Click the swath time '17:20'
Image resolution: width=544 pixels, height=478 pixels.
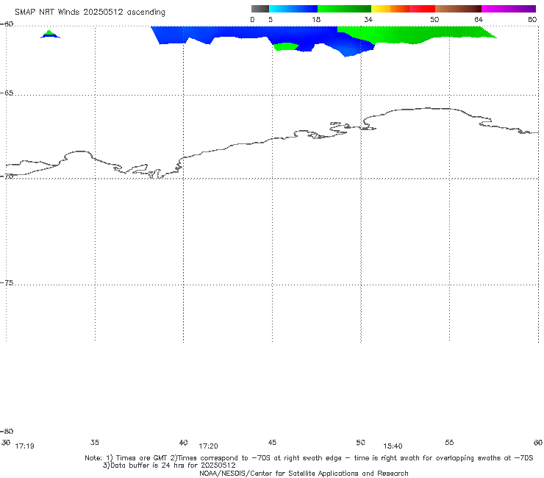[x=208, y=446]
